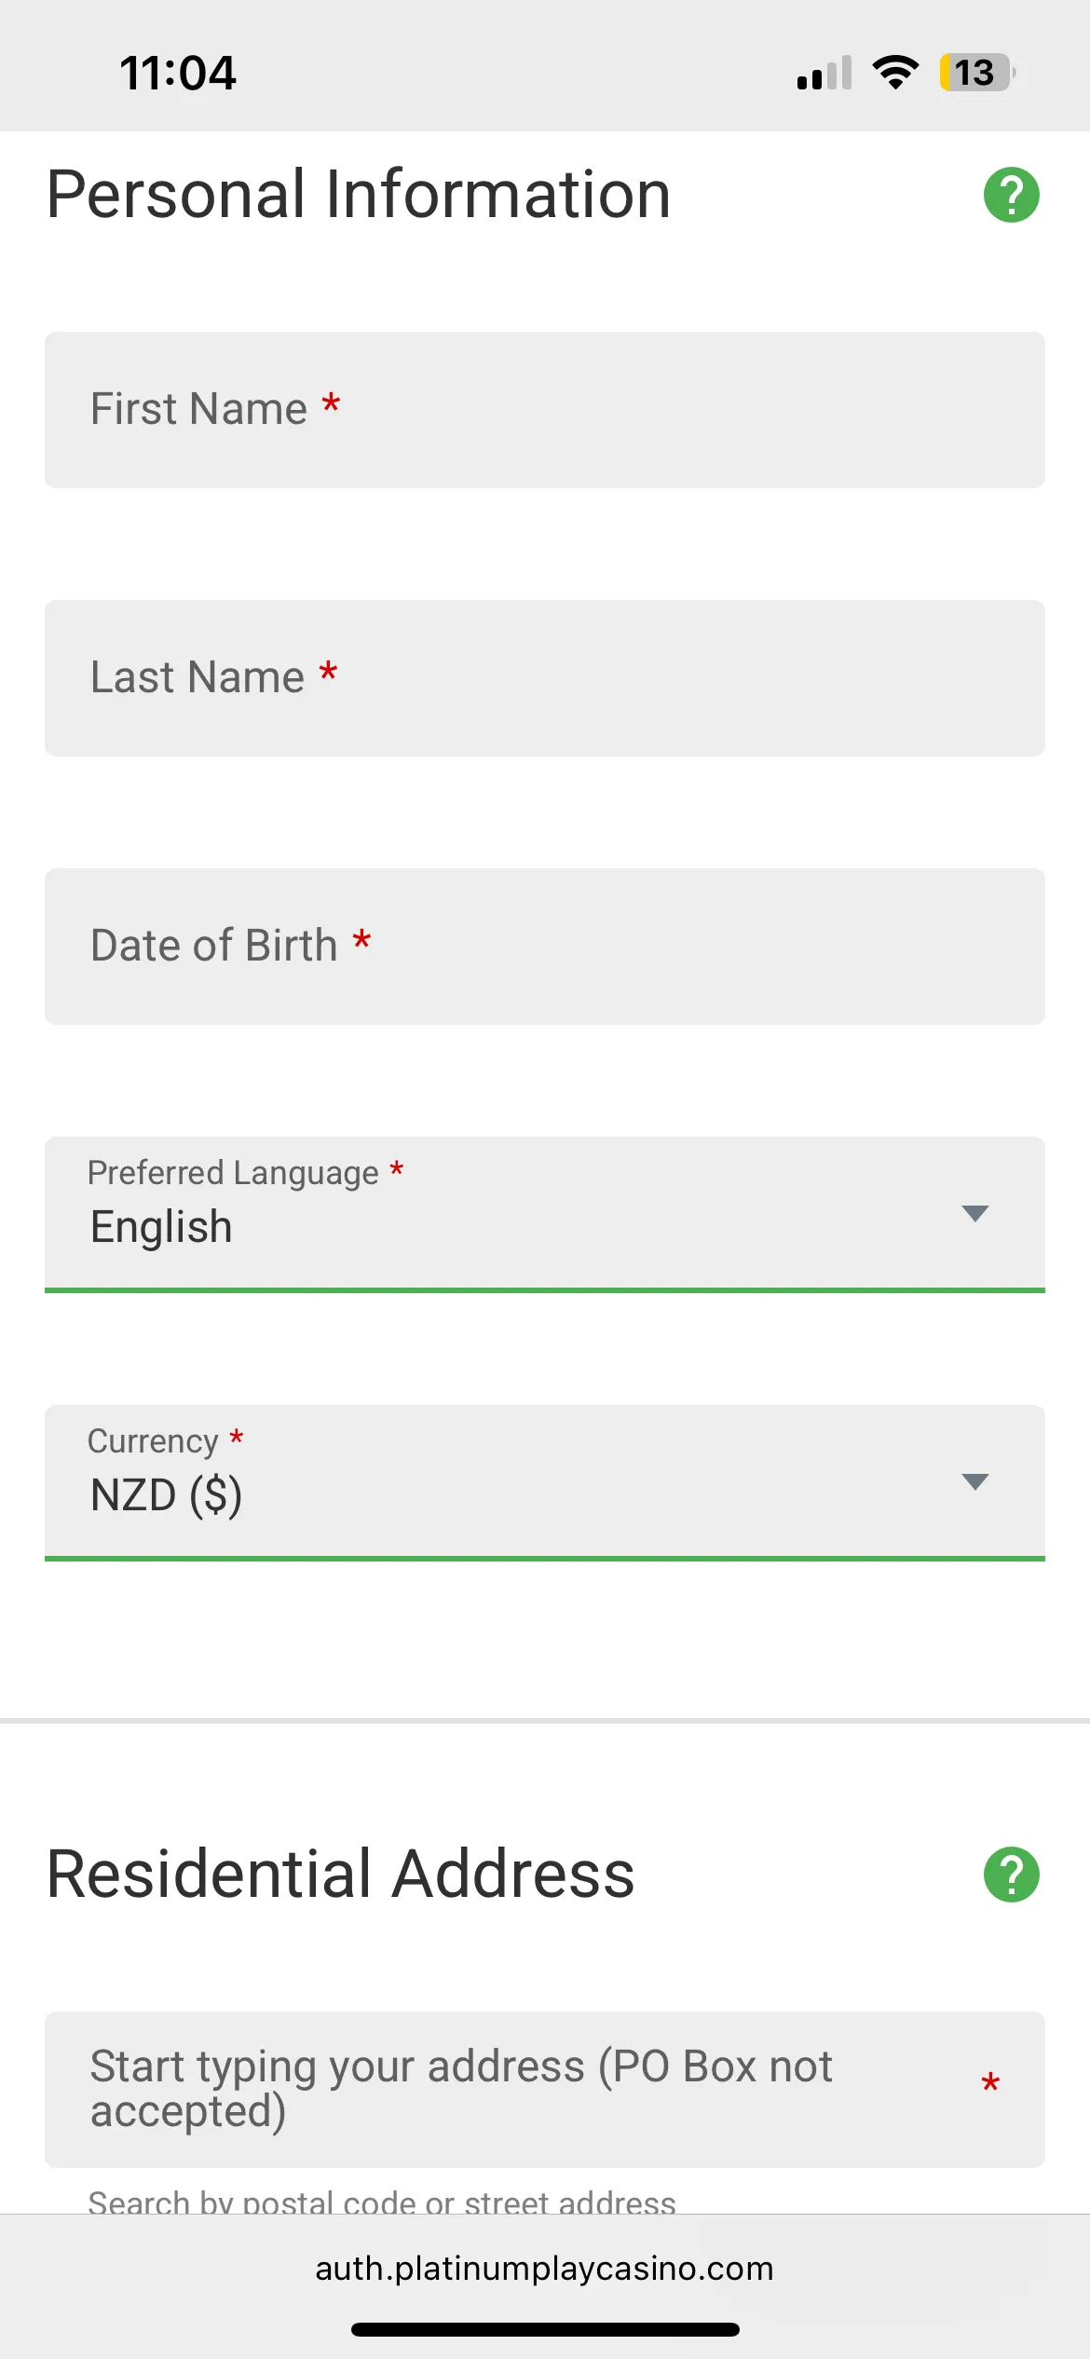The height and width of the screenshot is (2359, 1090).
Task: Click the Preferred Language dropdown arrow
Action: [974, 1213]
